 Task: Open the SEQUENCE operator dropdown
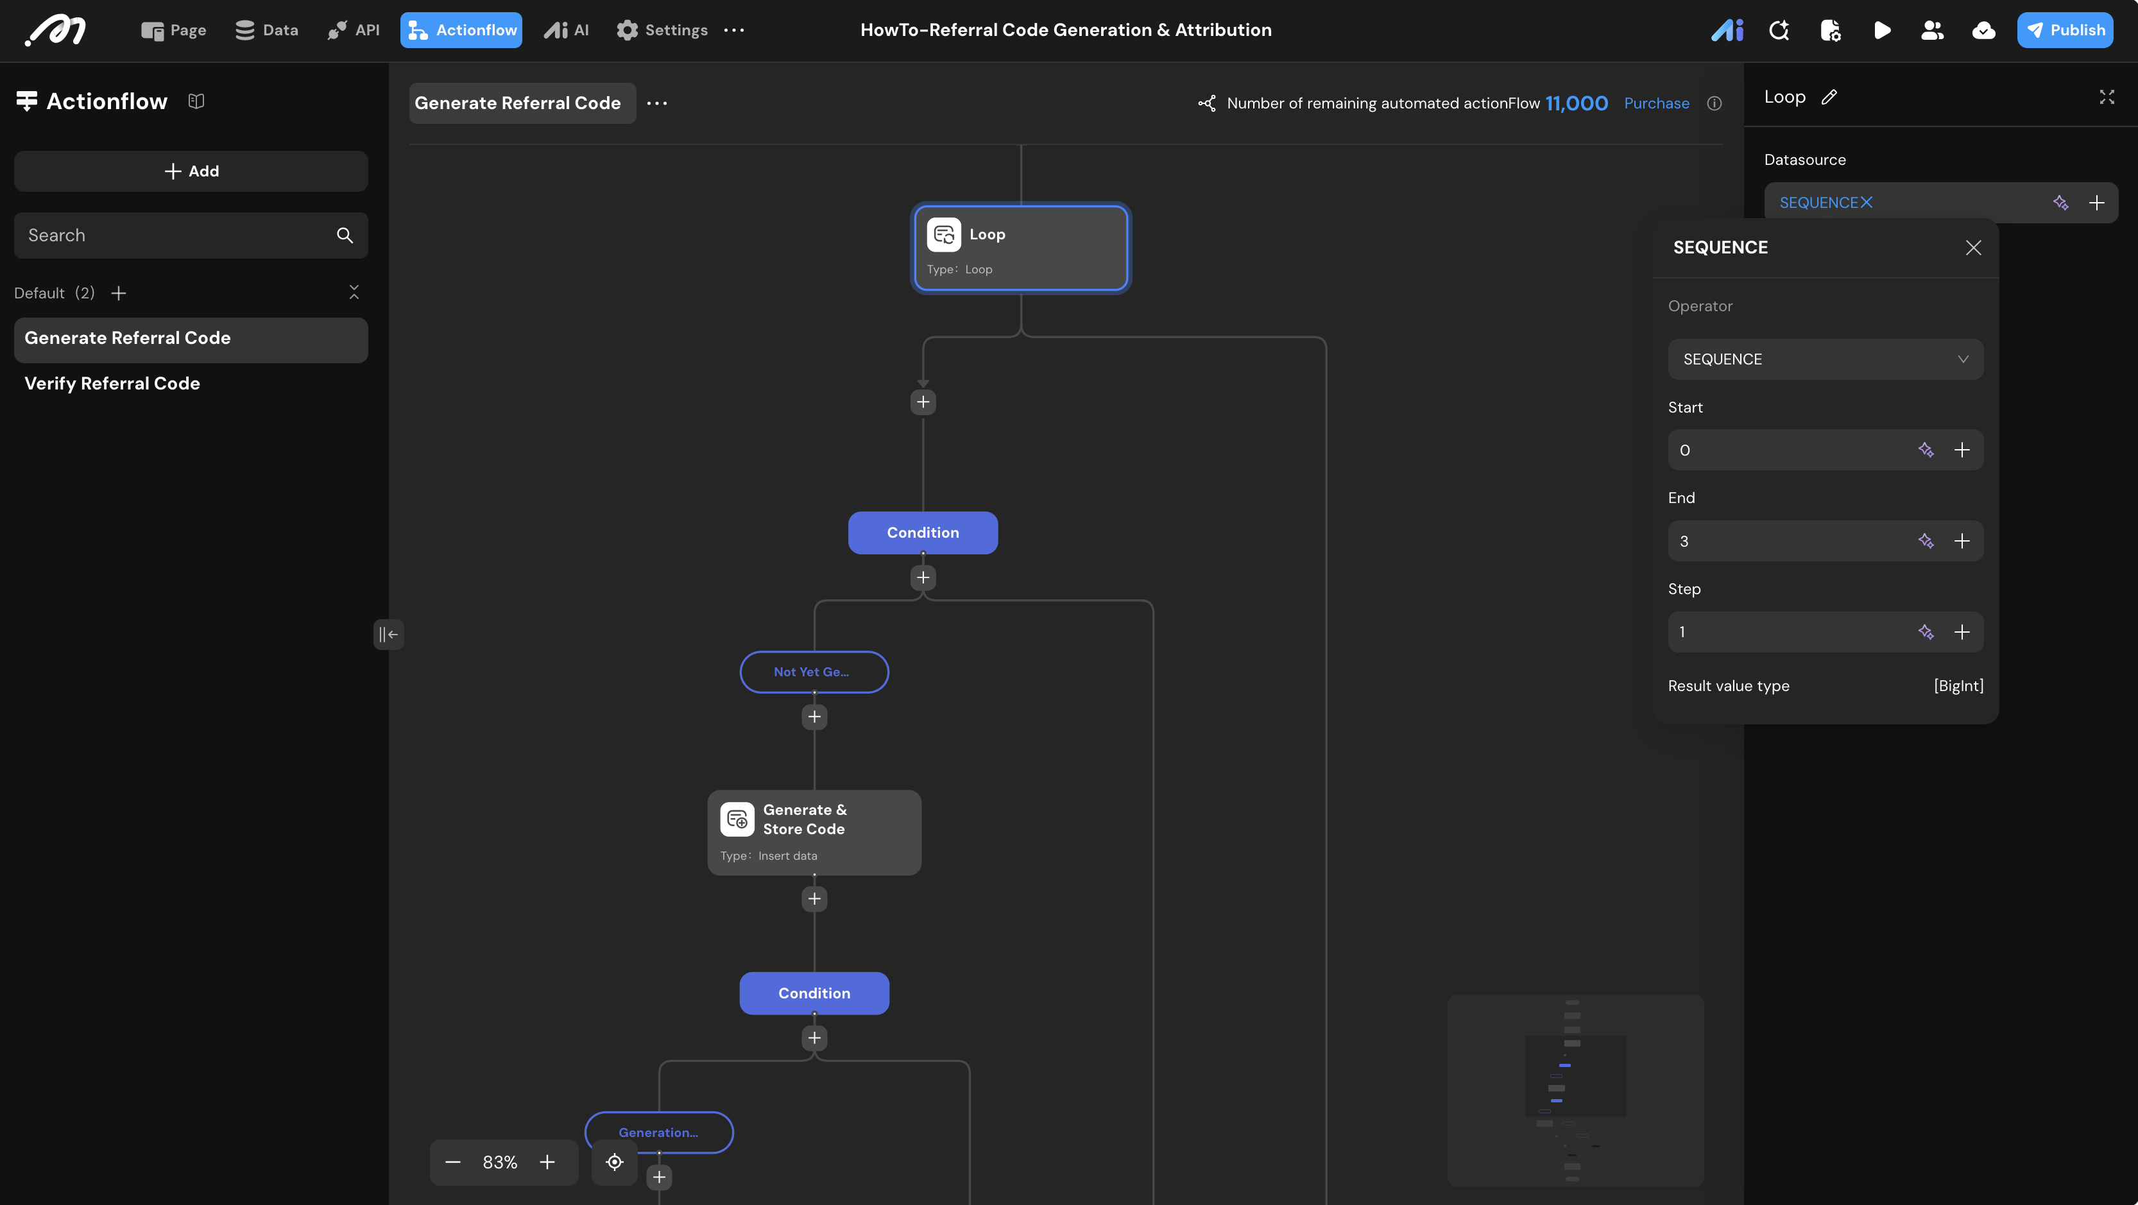click(x=1825, y=359)
